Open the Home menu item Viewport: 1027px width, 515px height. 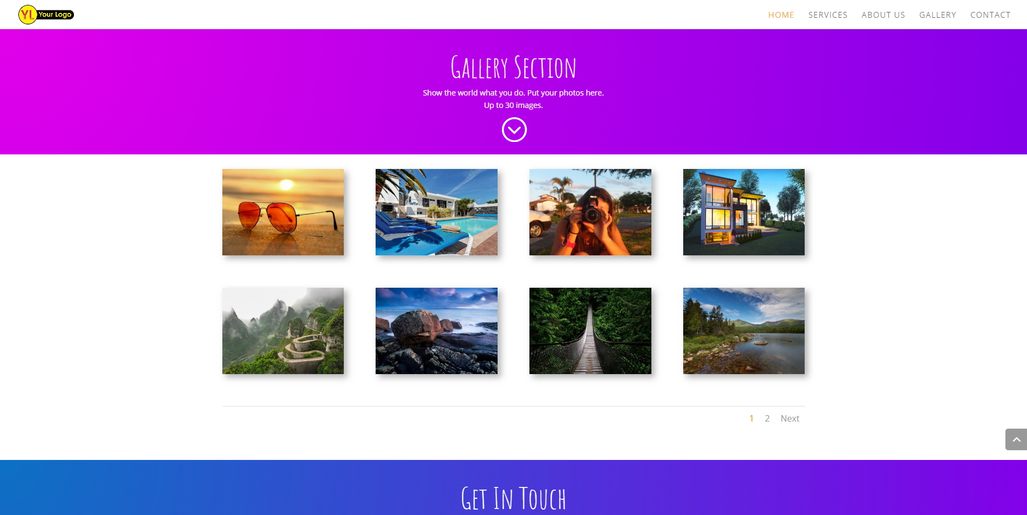pyautogui.click(x=781, y=15)
